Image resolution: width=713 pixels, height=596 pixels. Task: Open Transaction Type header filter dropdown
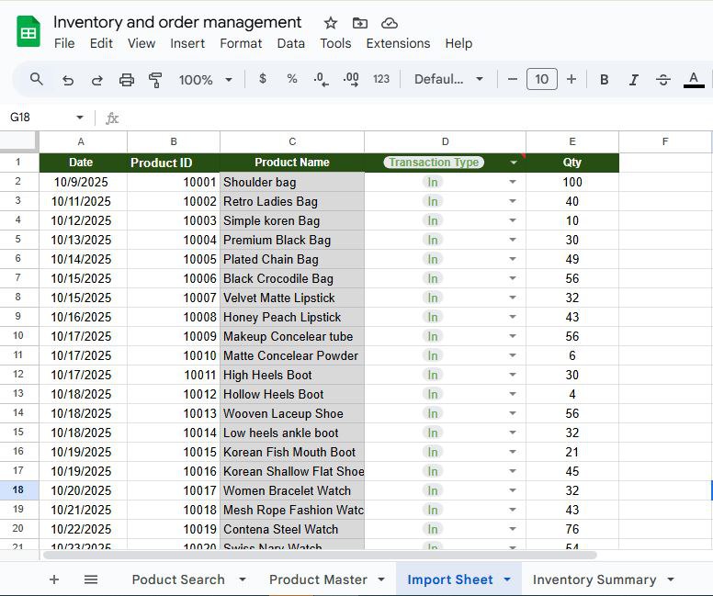click(x=514, y=163)
